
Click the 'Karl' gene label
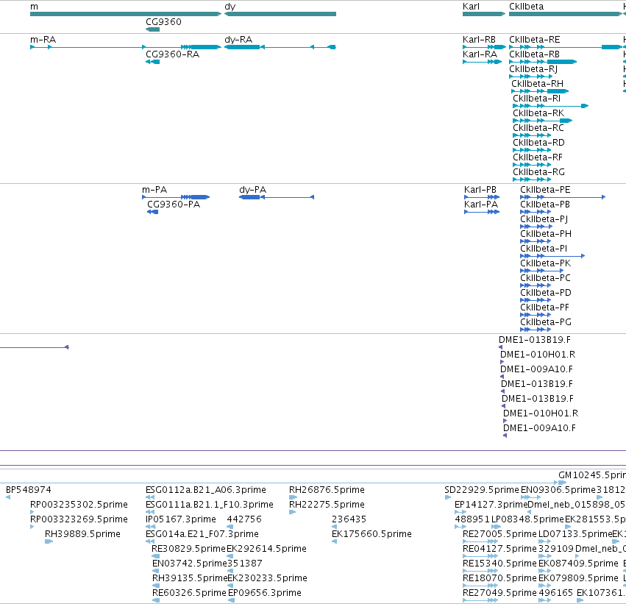[x=471, y=7]
